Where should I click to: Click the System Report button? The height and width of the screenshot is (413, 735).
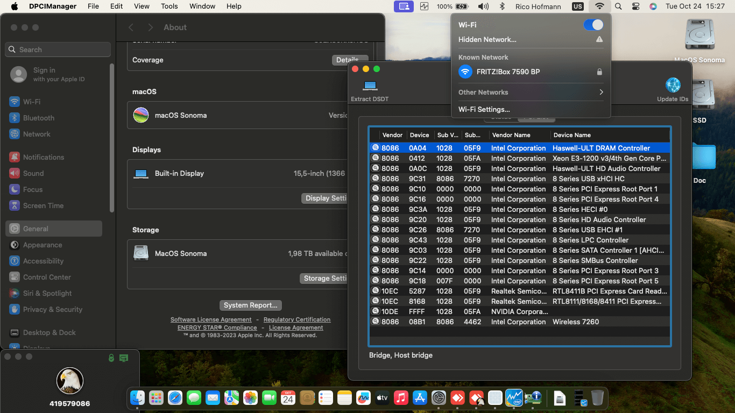(251, 305)
